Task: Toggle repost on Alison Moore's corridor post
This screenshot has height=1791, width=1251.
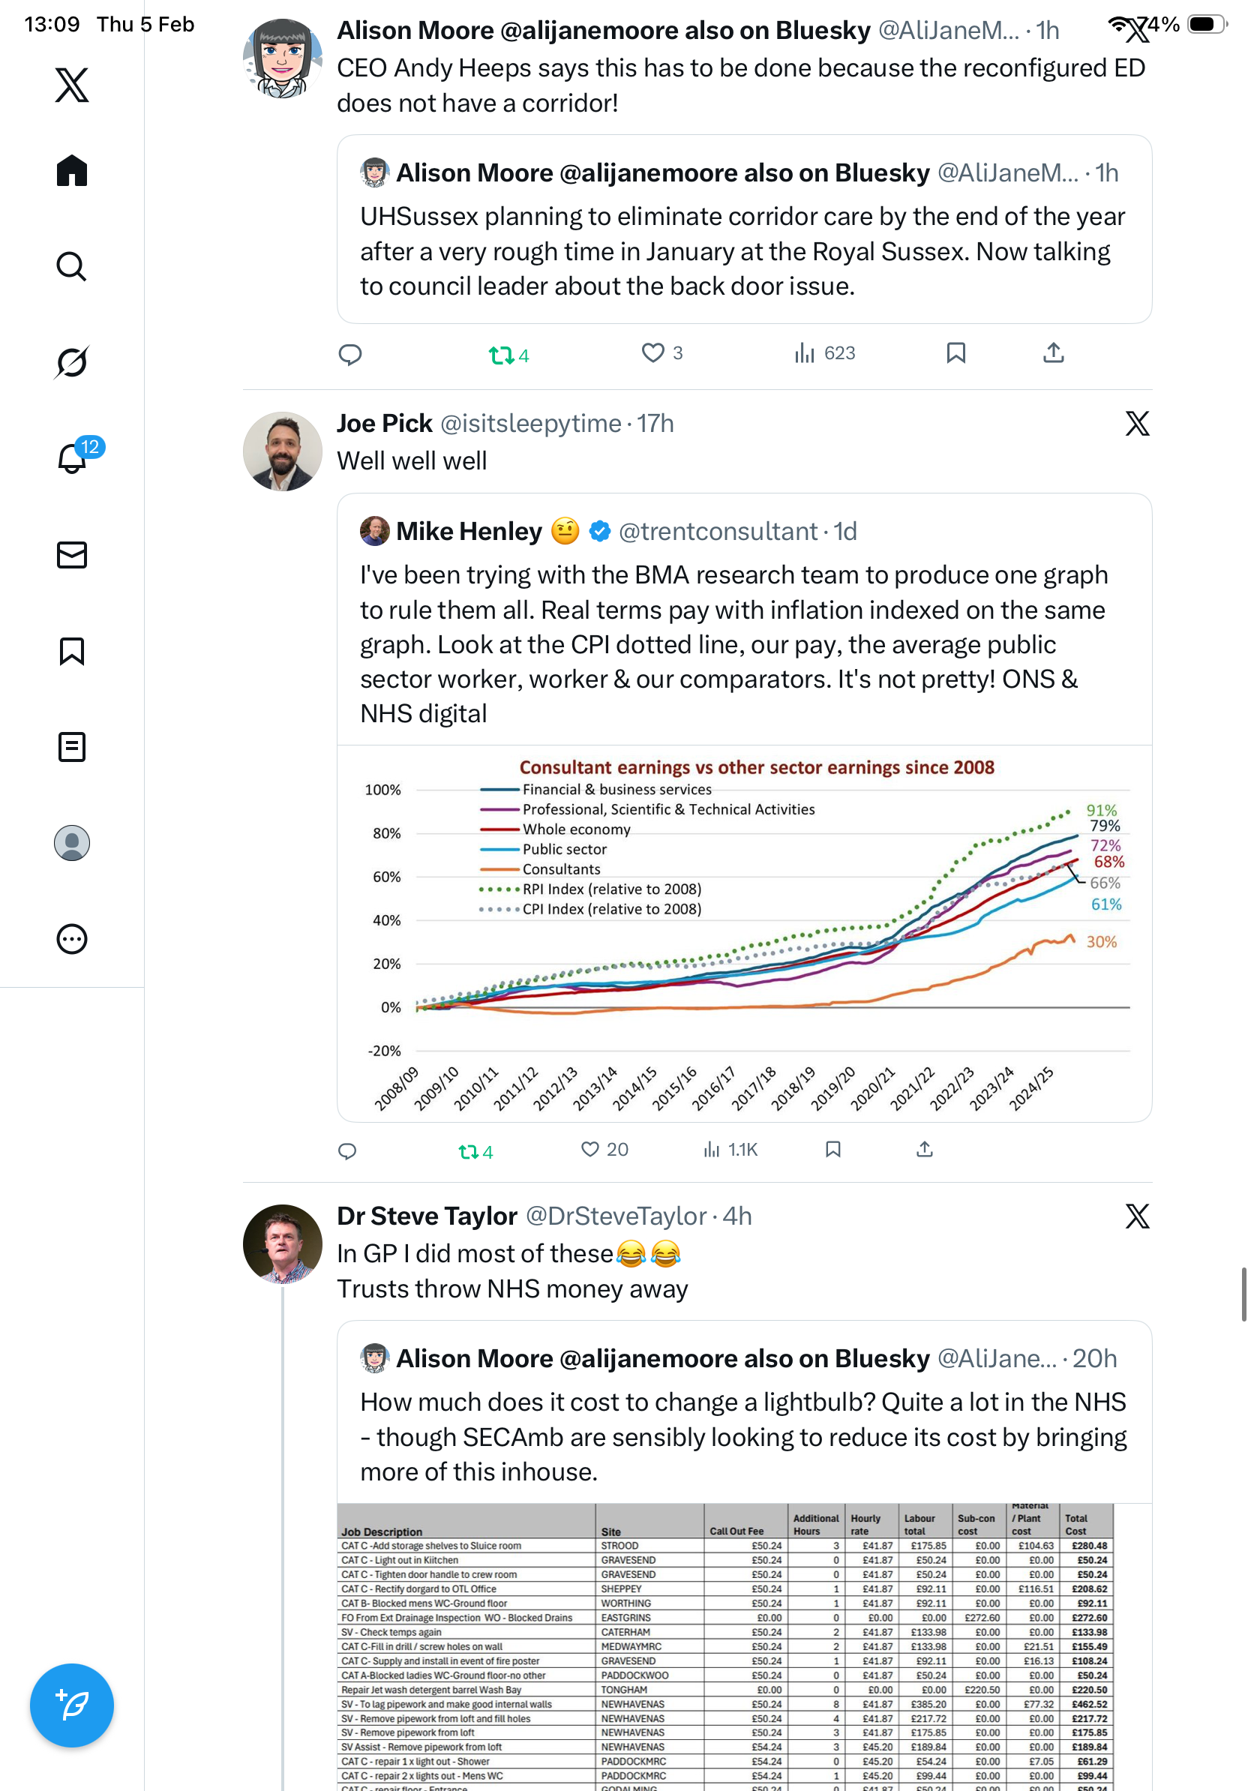Action: click(501, 355)
